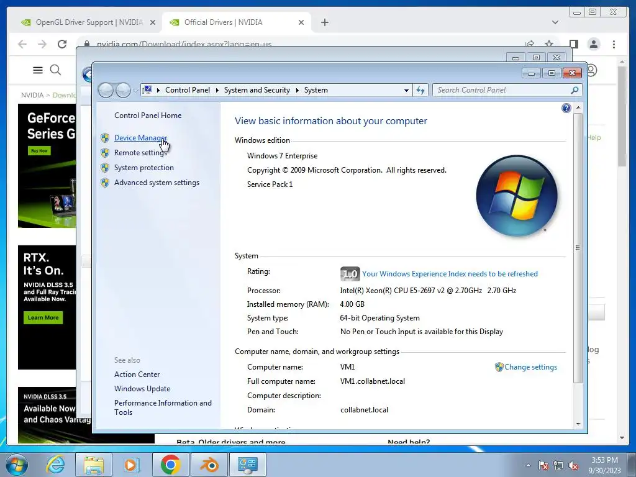The image size is (636, 477).
Task: Open Chrome tab search dropdown
Action: pos(555,22)
